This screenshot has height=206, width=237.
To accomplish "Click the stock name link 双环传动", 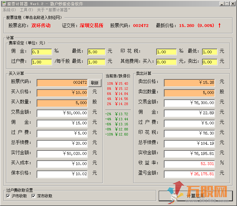I will (x=41, y=25).
